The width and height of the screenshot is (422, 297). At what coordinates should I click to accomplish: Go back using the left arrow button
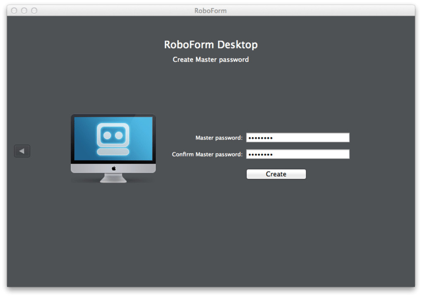pos(22,151)
